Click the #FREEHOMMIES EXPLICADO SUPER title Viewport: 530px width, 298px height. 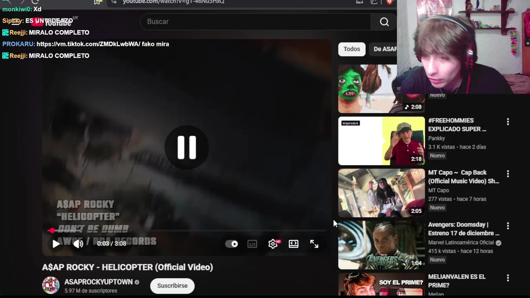coord(457,125)
